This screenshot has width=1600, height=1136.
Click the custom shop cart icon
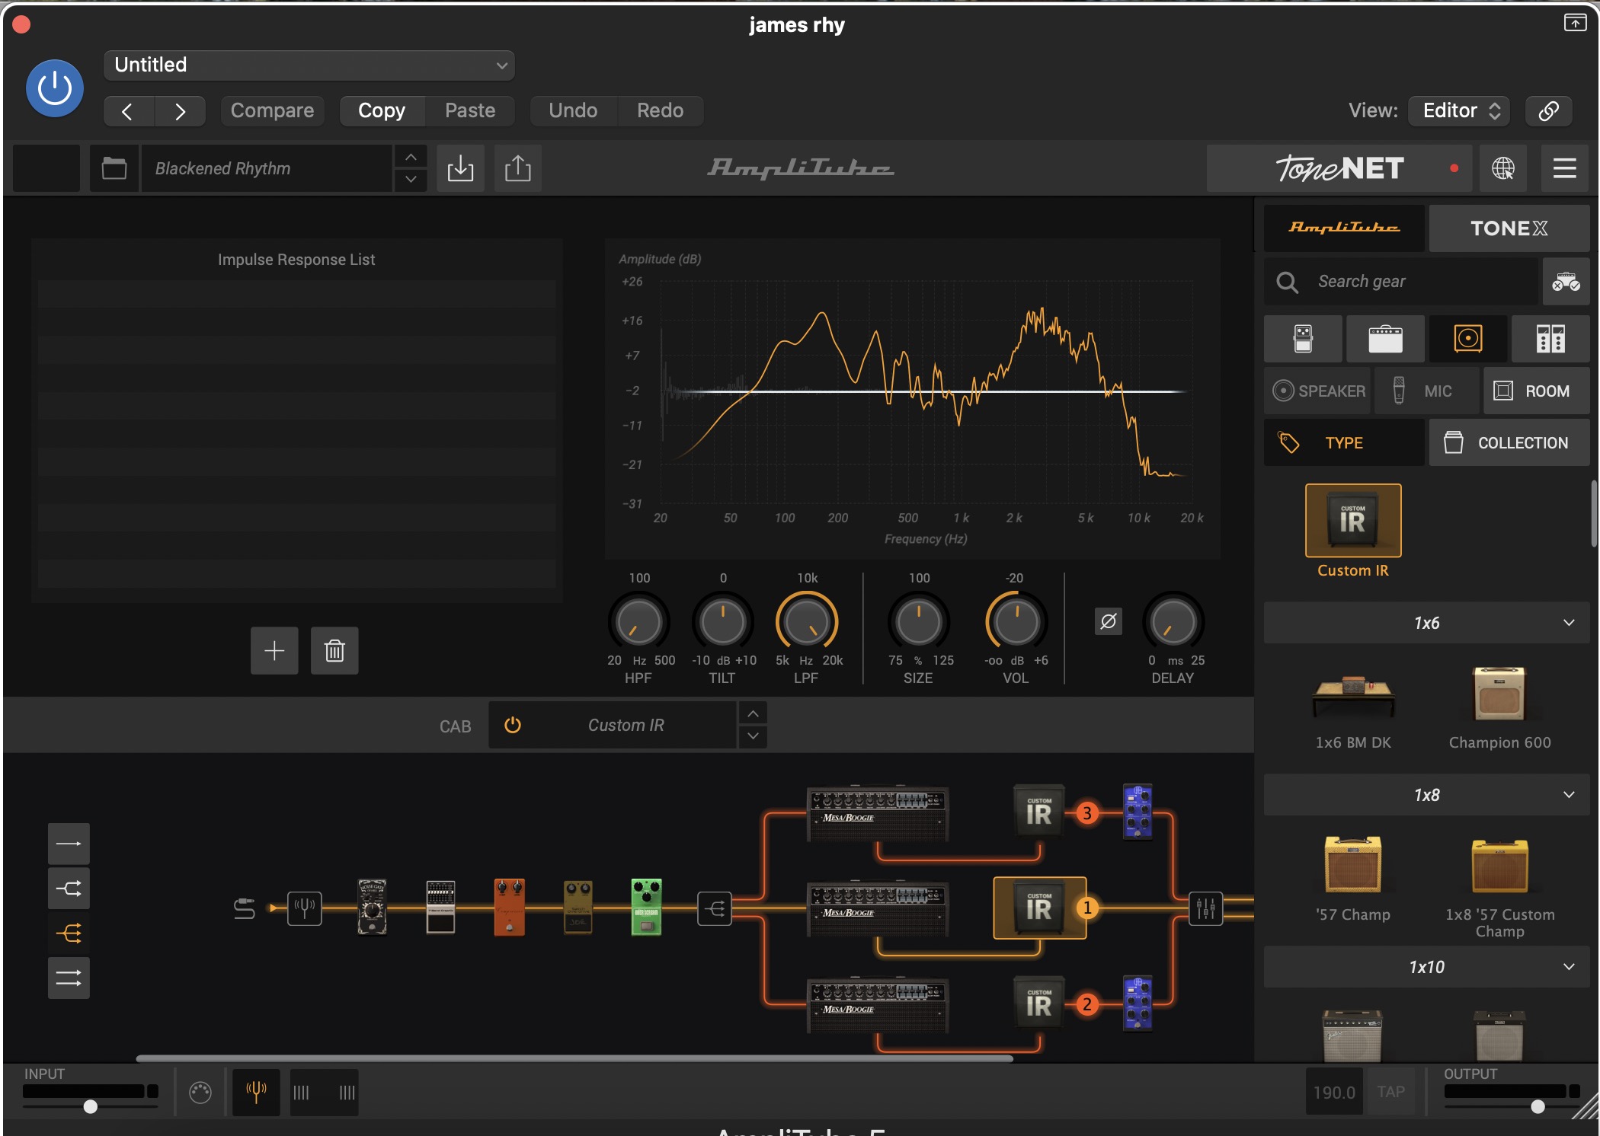(1566, 282)
